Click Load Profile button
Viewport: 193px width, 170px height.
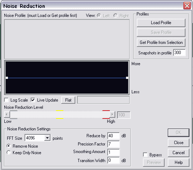(x=161, y=23)
